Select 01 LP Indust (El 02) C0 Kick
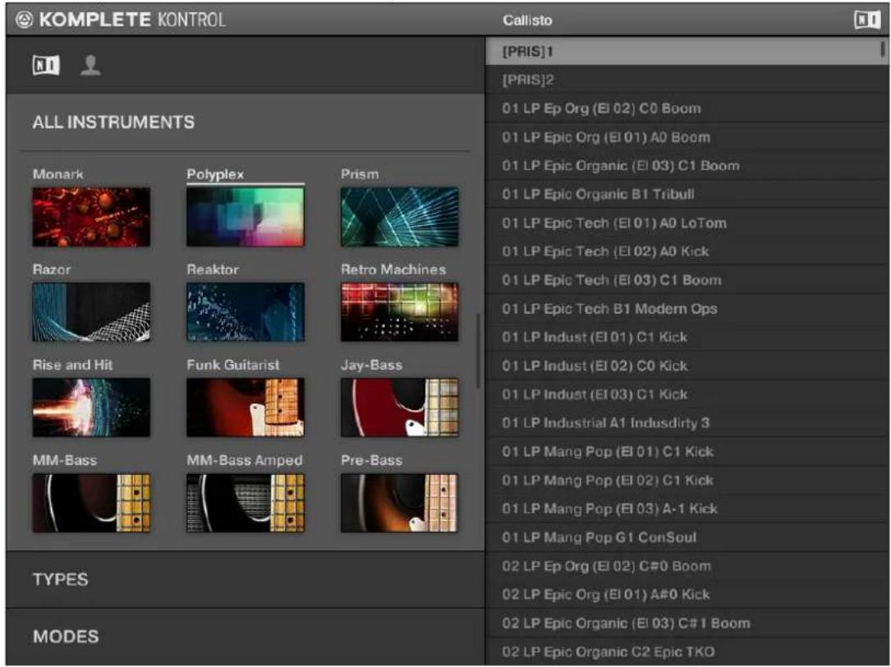 tap(687, 366)
